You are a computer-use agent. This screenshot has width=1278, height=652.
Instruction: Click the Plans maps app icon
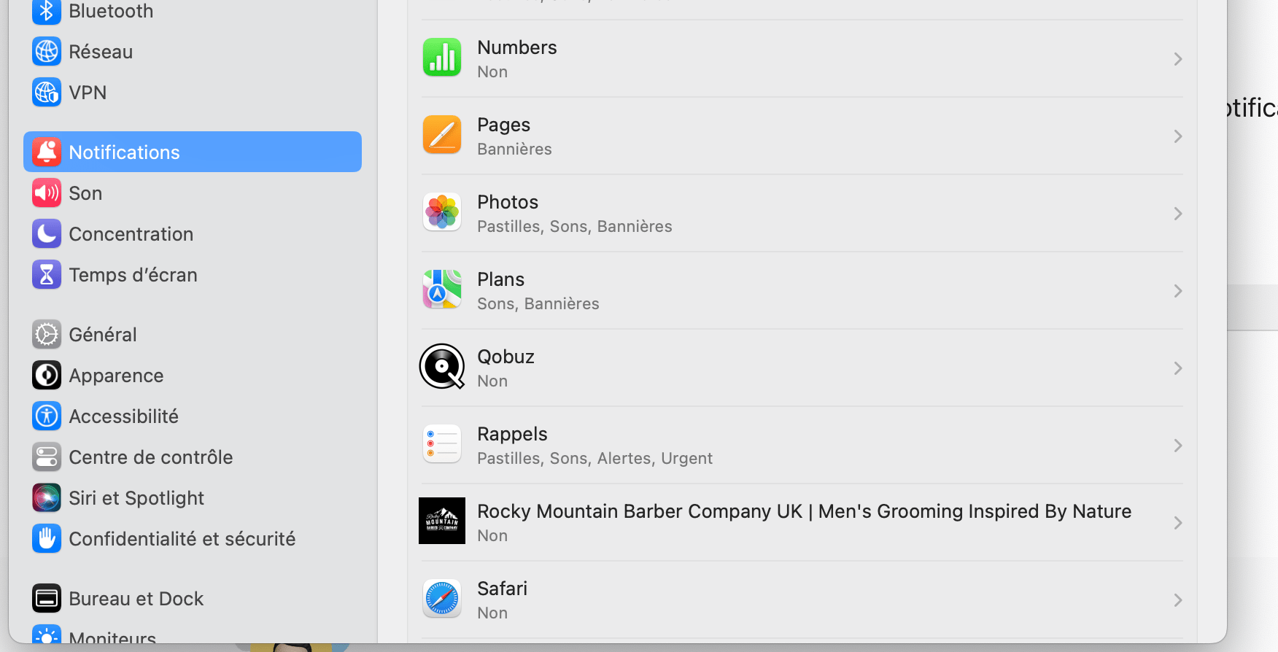[442, 290]
